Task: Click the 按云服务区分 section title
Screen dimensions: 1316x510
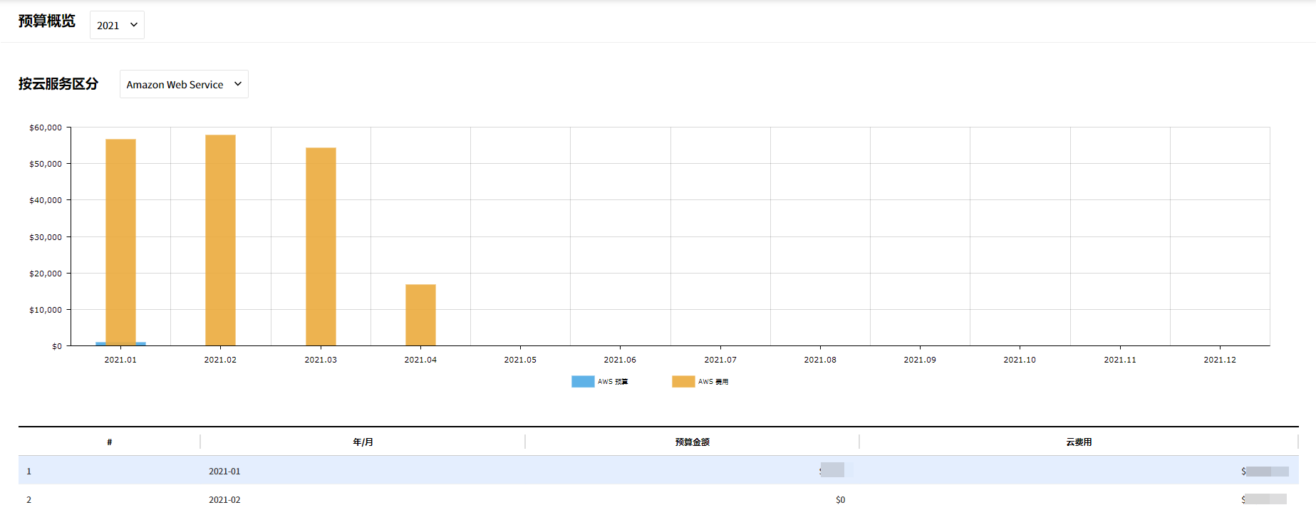Action: point(58,84)
